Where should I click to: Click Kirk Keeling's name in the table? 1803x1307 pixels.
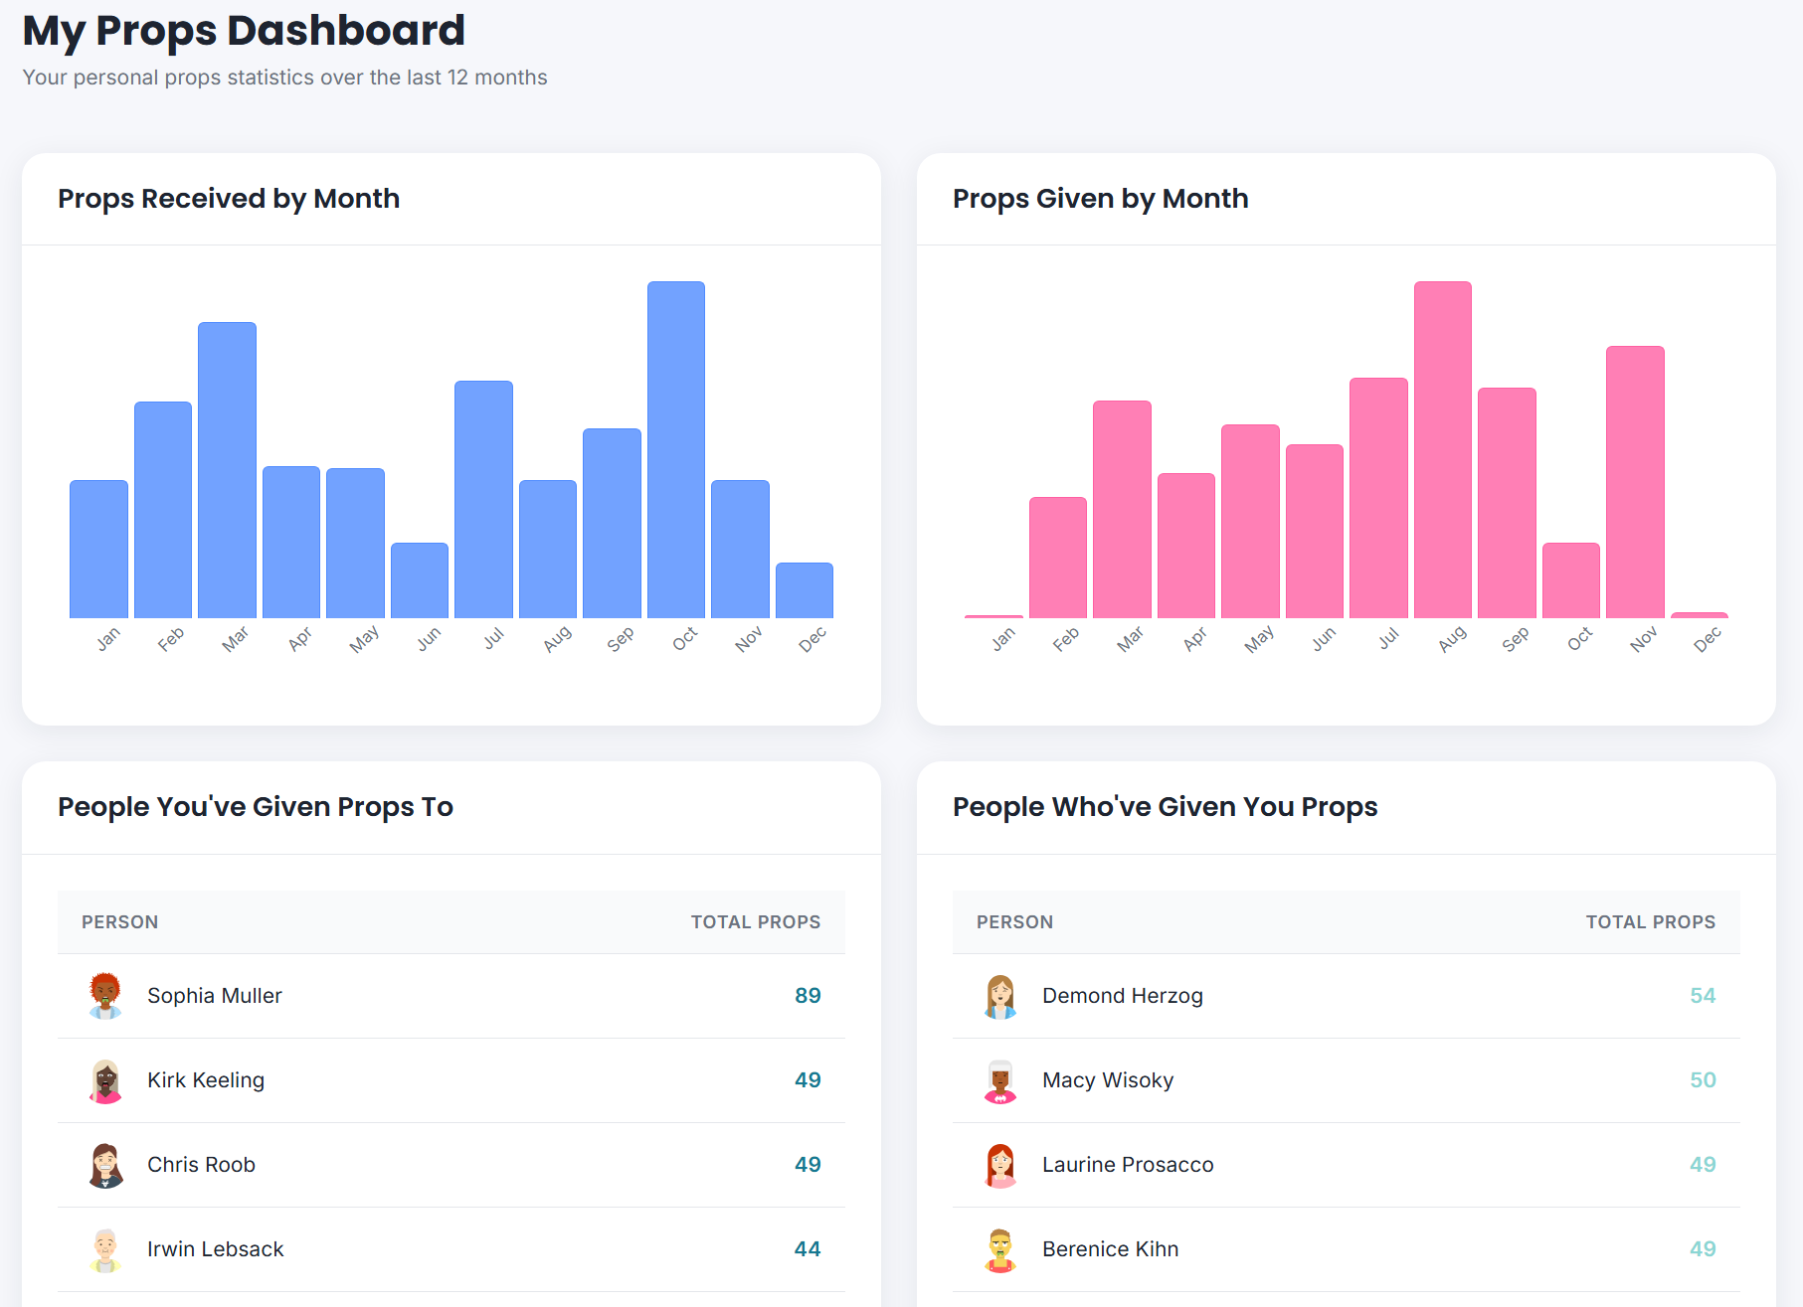click(206, 1079)
